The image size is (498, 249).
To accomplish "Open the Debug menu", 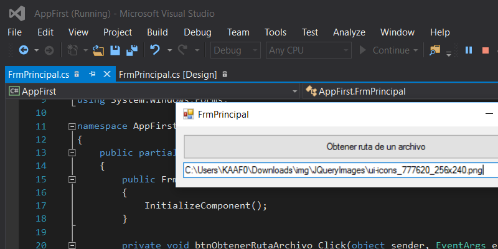I will (197, 32).
